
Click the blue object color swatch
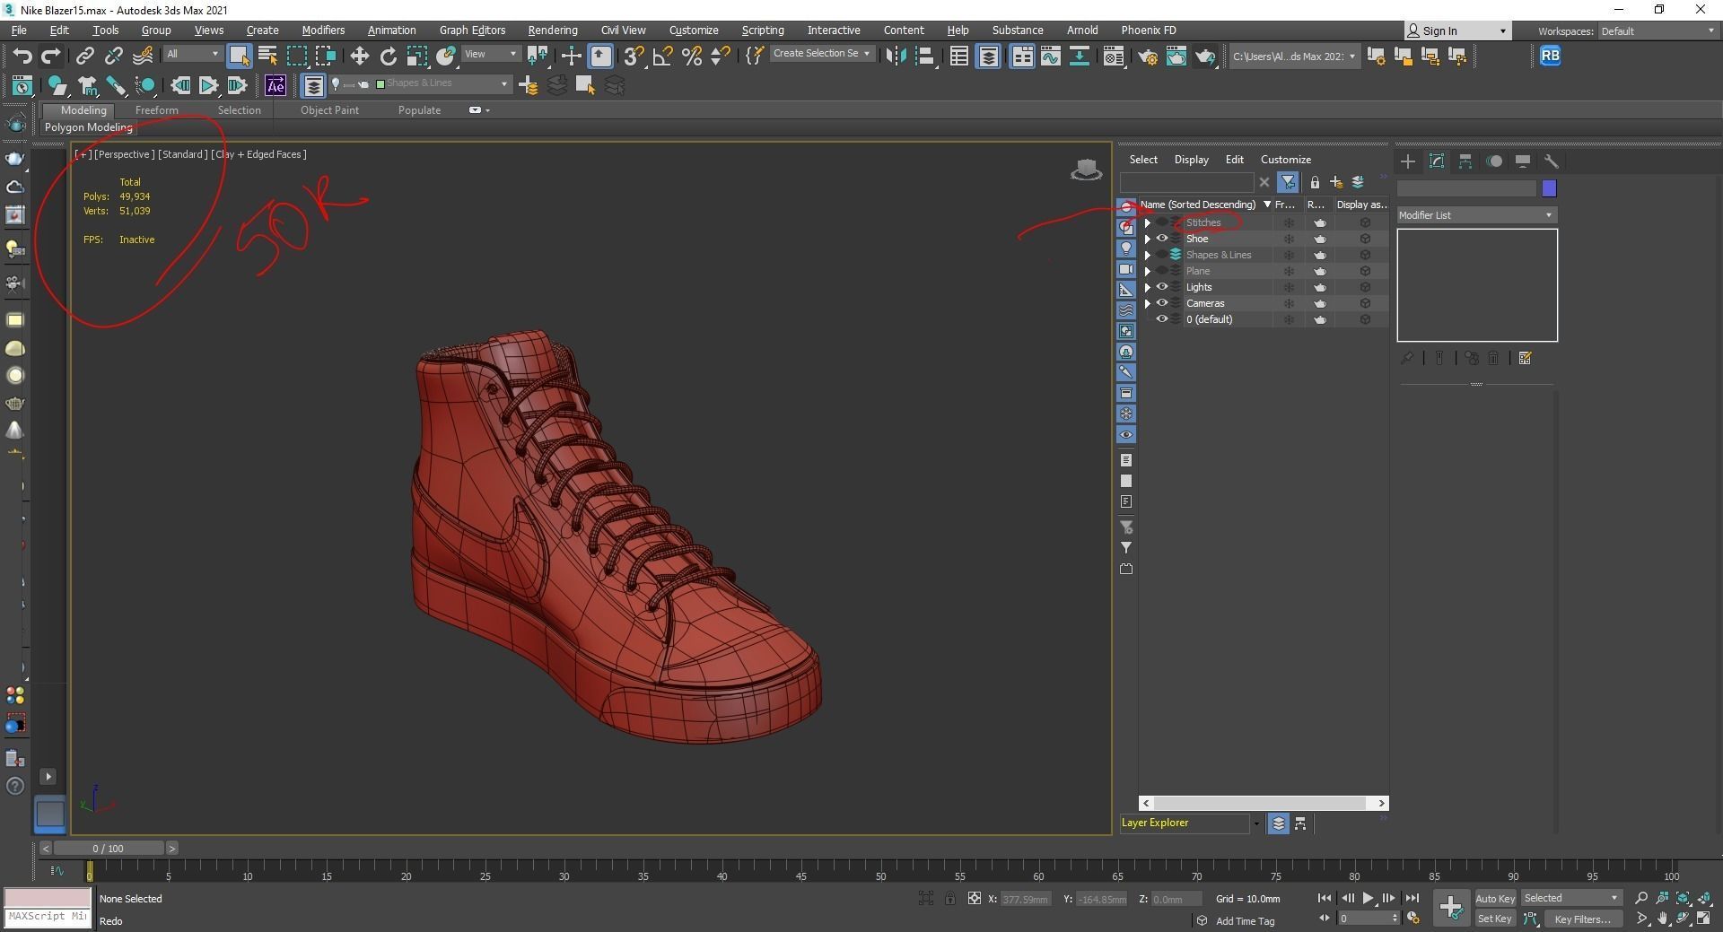[x=1549, y=188]
